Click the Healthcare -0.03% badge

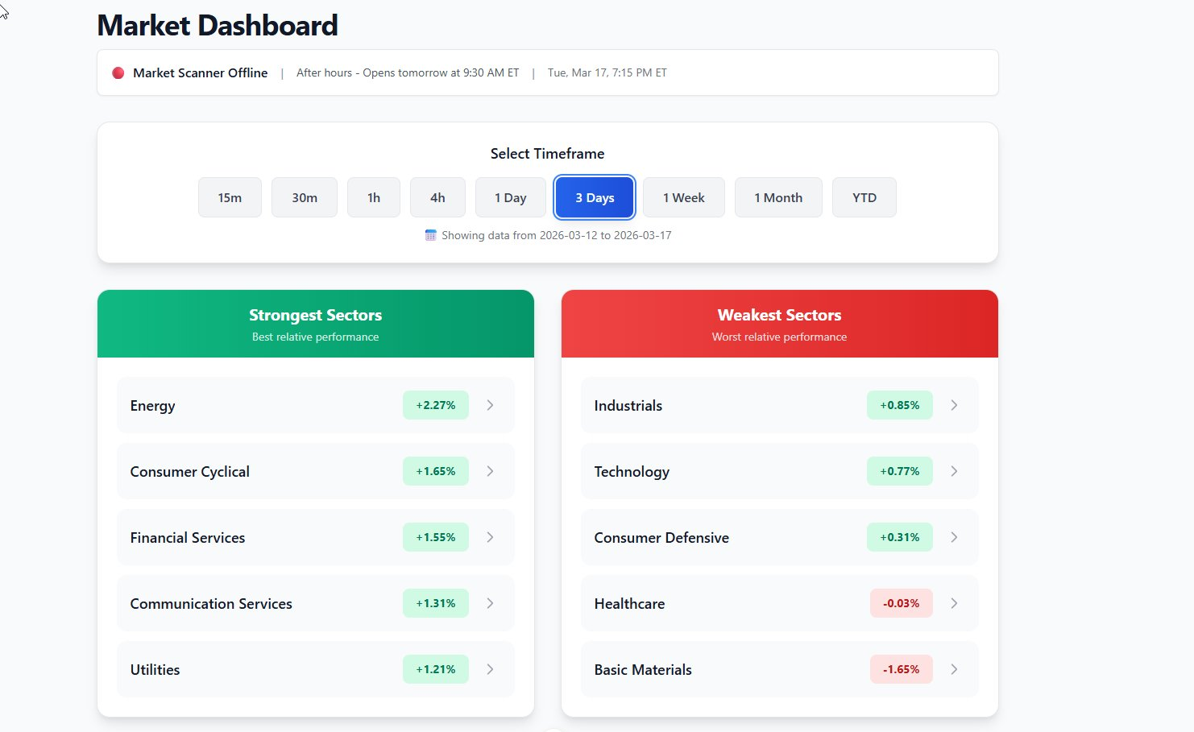902,603
